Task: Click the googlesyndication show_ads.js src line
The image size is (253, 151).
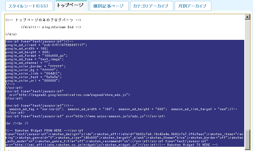Action: tap(70, 95)
